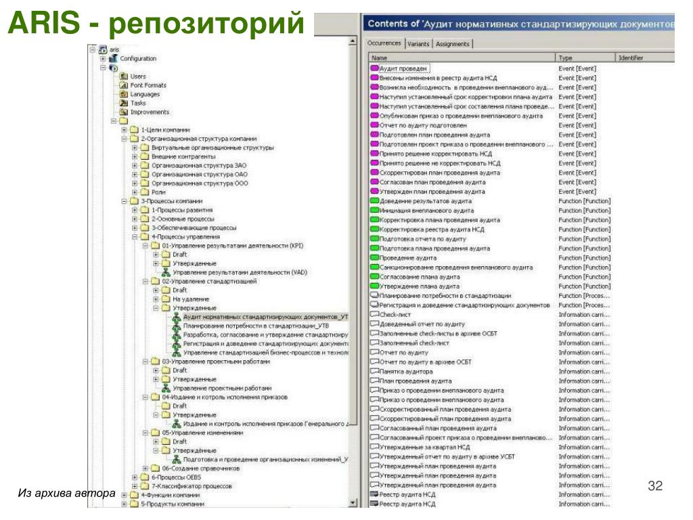Collapse folder 02-Управление стандартизацией
The width and height of the screenshot is (693, 520).
pos(146,281)
